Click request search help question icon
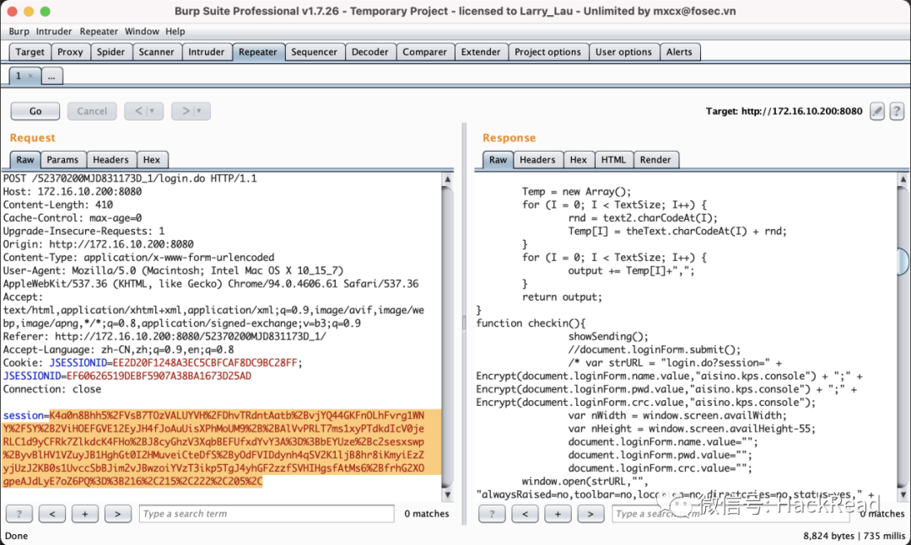The image size is (911, 545). tap(19, 514)
